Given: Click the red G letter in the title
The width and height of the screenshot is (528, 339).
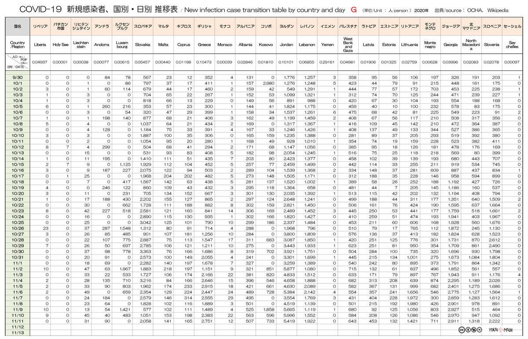Looking at the screenshot, I should tap(353, 9).
